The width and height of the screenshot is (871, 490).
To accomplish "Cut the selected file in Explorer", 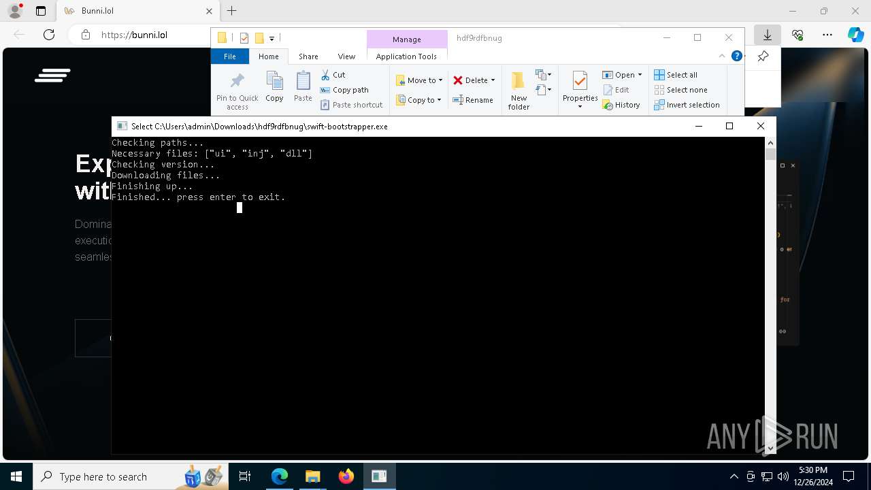I will (333, 75).
